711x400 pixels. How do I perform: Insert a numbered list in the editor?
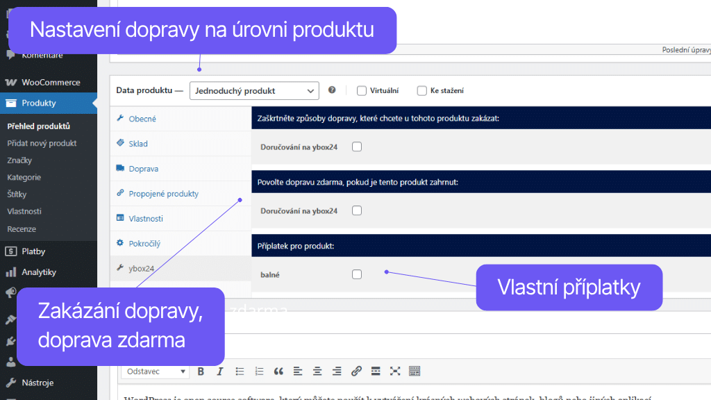pyautogui.click(x=259, y=371)
